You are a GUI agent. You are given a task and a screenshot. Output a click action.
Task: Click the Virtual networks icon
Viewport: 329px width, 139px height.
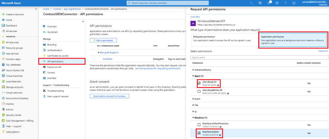pos(3,93)
